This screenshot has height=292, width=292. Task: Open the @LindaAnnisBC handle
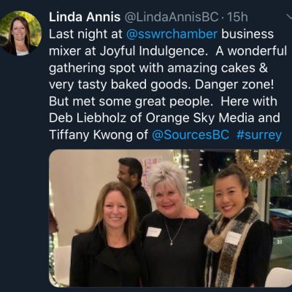pos(172,18)
